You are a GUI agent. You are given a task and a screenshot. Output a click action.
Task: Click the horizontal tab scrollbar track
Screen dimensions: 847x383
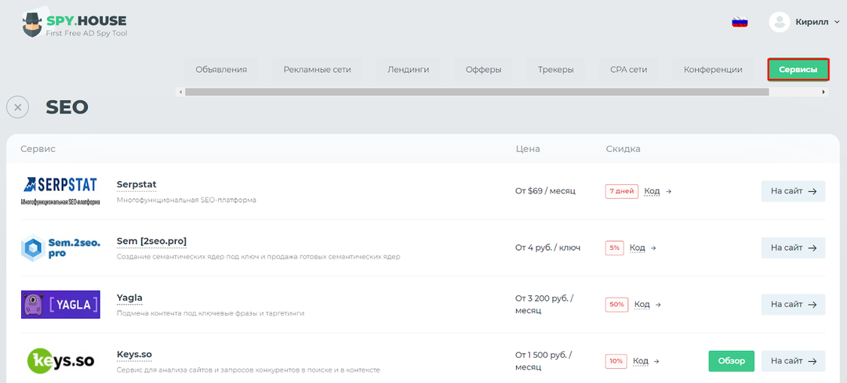click(x=796, y=92)
